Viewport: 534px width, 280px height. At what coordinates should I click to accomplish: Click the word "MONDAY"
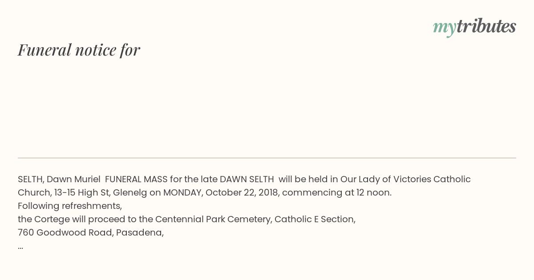(x=182, y=192)
